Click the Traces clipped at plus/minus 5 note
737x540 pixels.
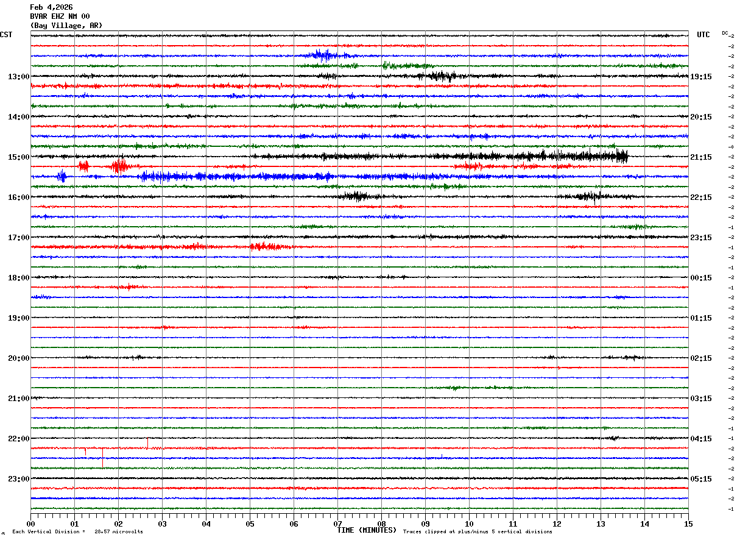(x=478, y=532)
